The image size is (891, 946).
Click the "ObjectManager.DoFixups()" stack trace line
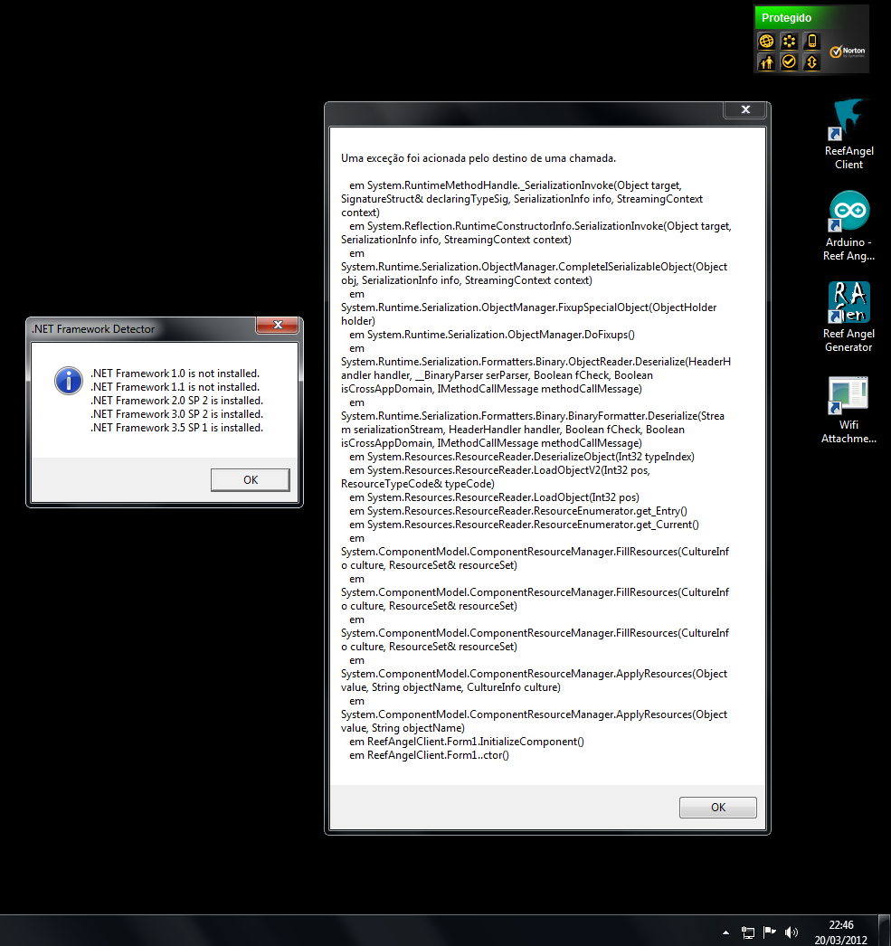coord(492,335)
